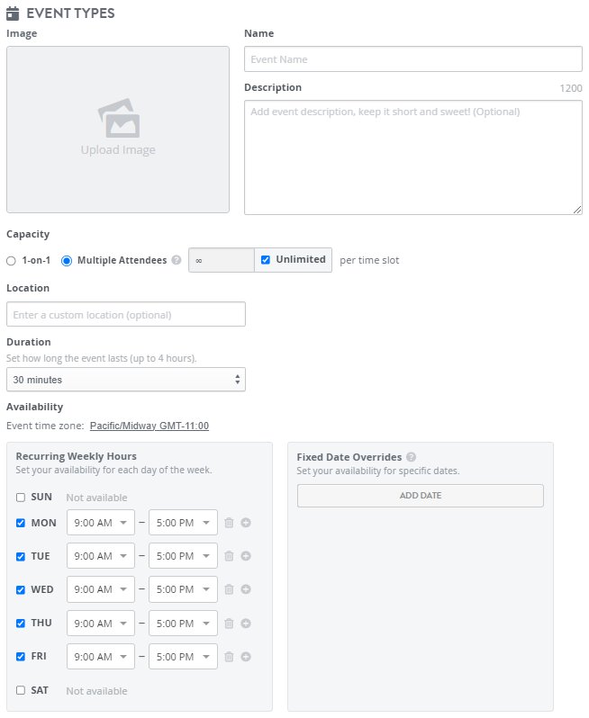Disable Wednesday availability checkbox
Screen dimensions: 589x718
(21, 590)
